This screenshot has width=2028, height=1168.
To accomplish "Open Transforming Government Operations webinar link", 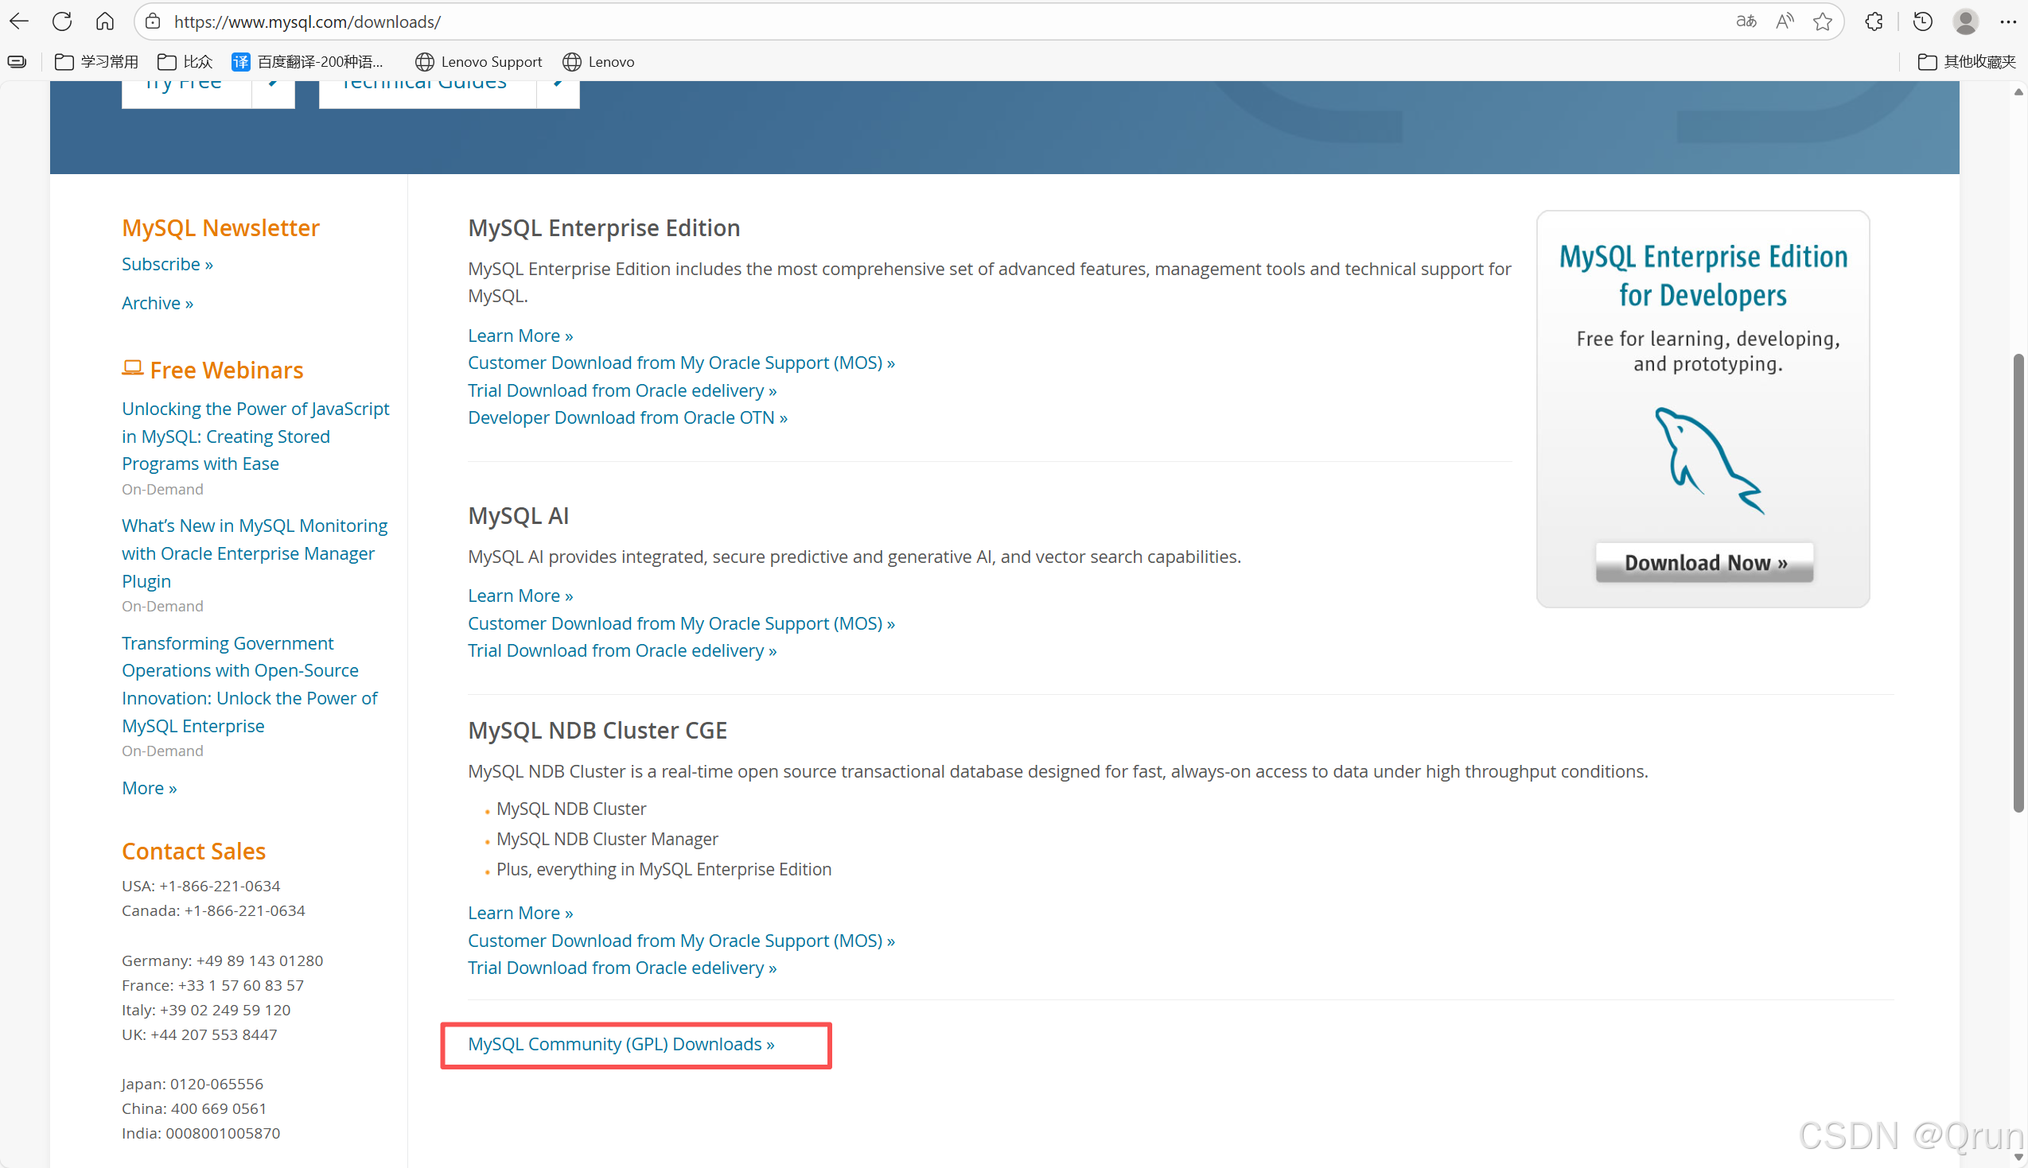I will (x=250, y=685).
